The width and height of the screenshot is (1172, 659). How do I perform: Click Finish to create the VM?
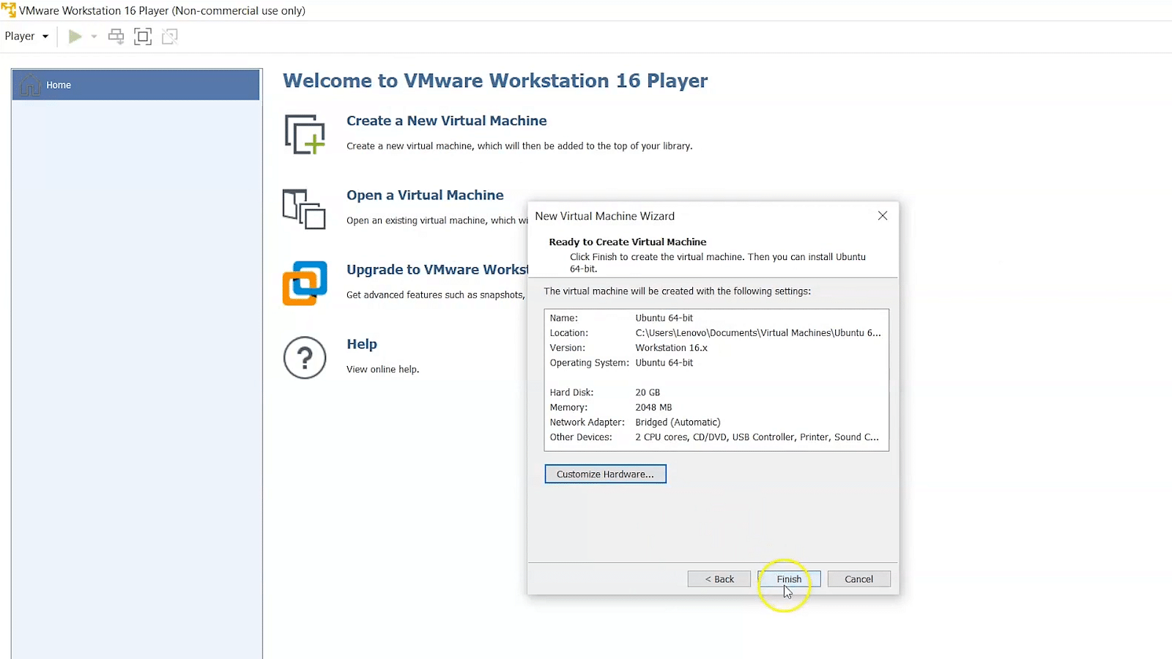(789, 579)
